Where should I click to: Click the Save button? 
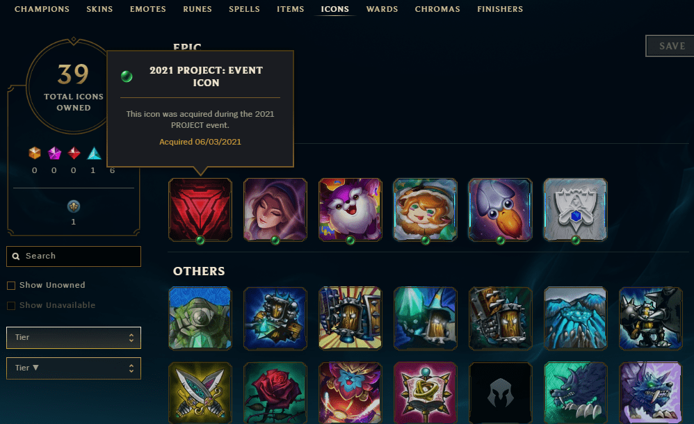point(670,46)
